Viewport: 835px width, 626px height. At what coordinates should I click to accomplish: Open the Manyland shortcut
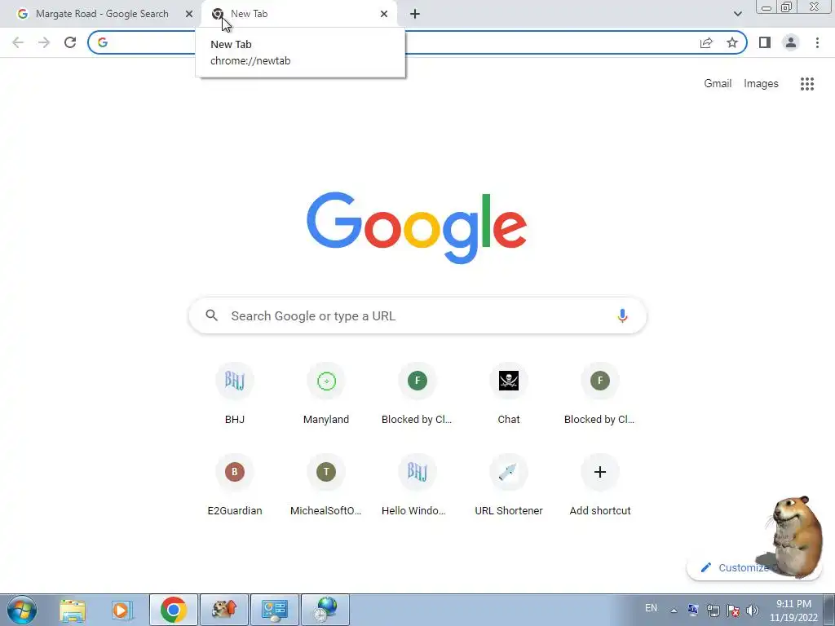326,394
